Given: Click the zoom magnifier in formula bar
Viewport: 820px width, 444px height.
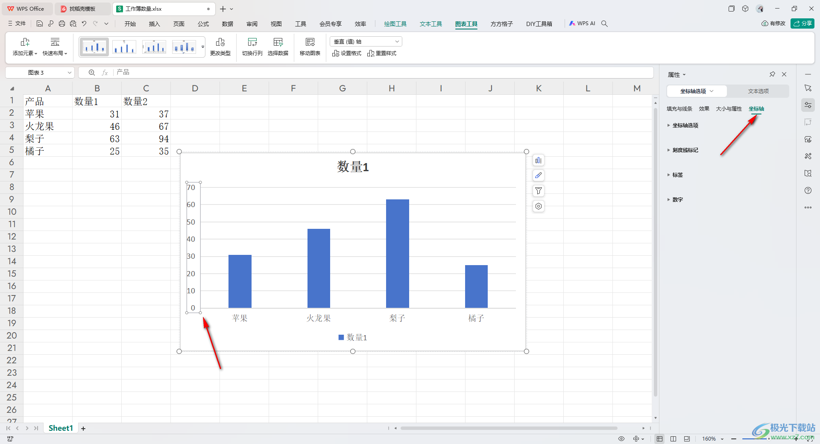Looking at the screenshot, I should pos(91,73).
